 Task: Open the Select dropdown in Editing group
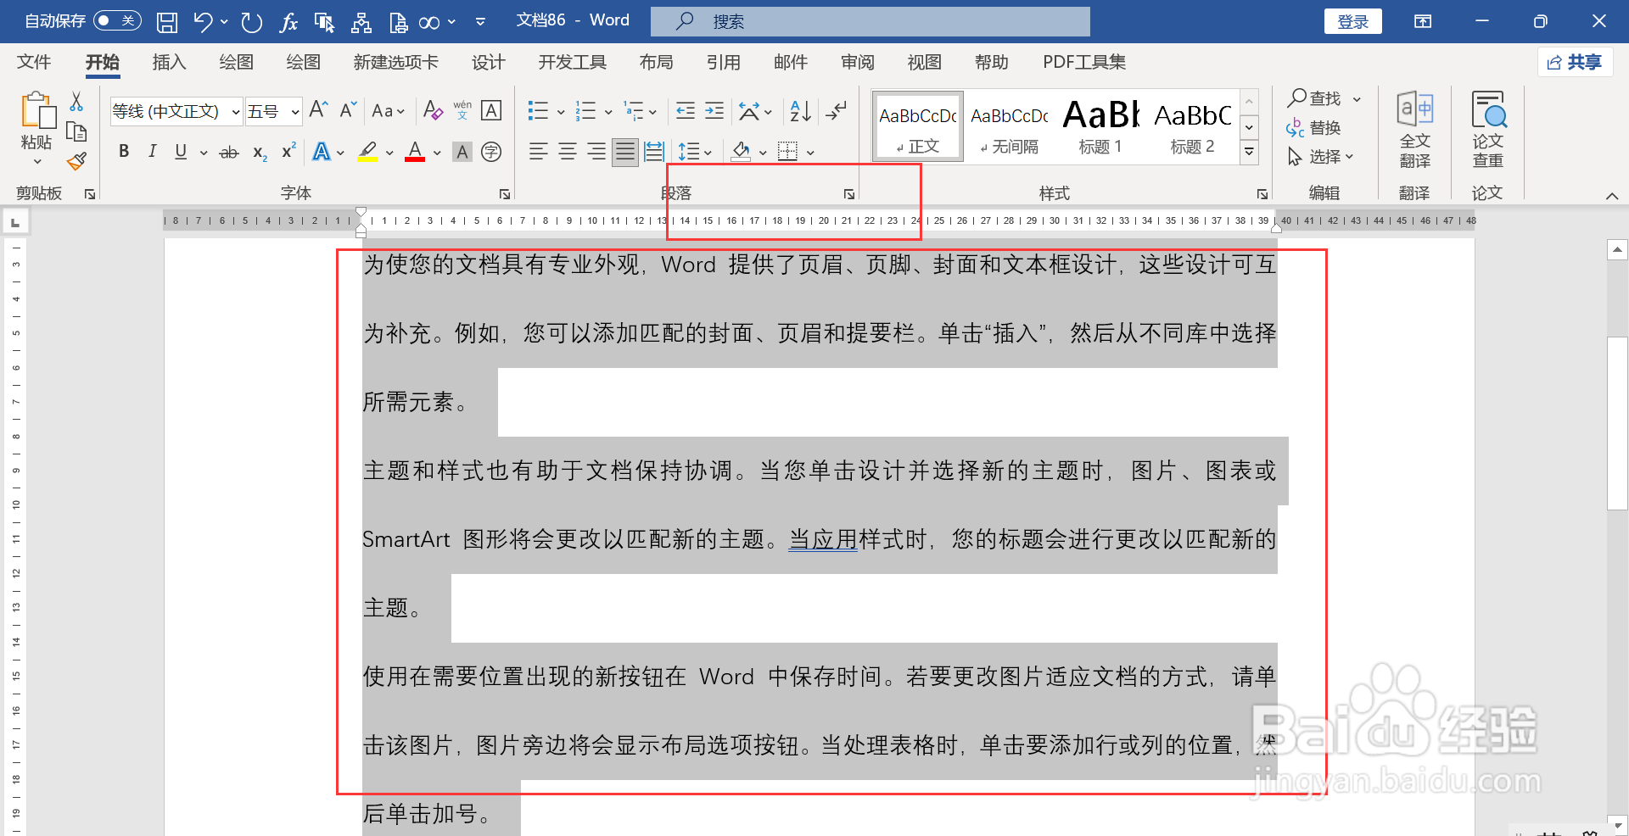1320,157
